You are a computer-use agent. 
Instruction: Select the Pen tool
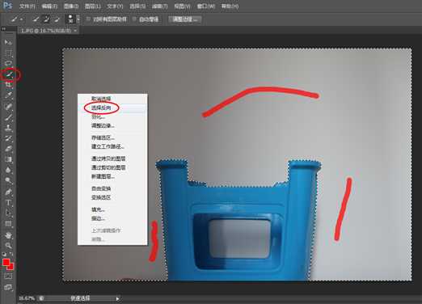point(8,192)
